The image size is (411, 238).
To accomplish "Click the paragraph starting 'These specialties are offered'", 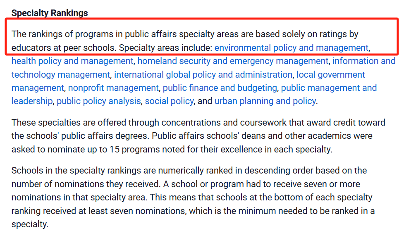I will (198, 136).
